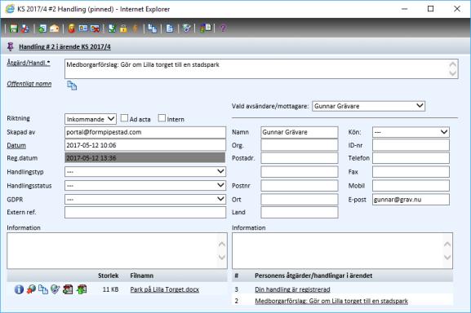Open help with purple question mark icon
This screenshot has height=313, width=471.
click(x=223, y=29)
